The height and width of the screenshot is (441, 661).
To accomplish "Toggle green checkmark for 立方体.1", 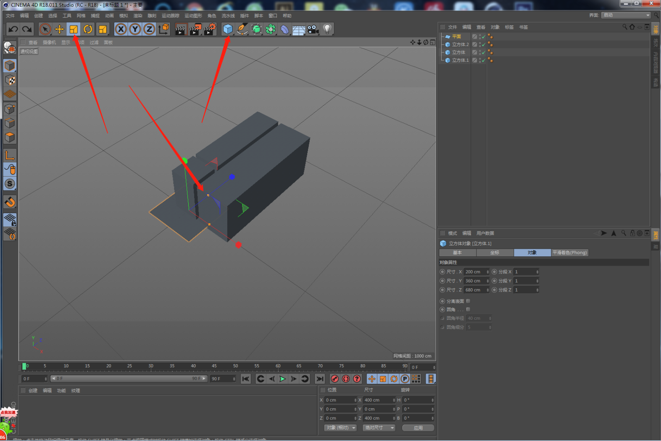I will [x=484, y=60].
